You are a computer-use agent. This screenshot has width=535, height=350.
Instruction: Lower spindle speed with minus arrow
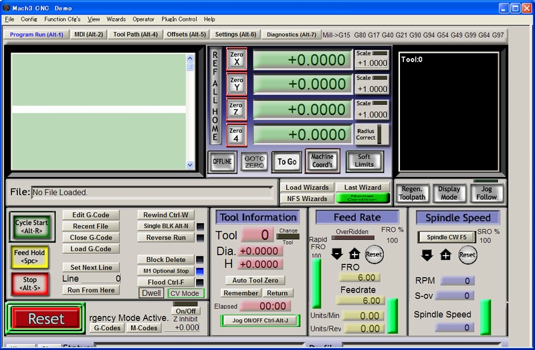[x=427, y=254]
